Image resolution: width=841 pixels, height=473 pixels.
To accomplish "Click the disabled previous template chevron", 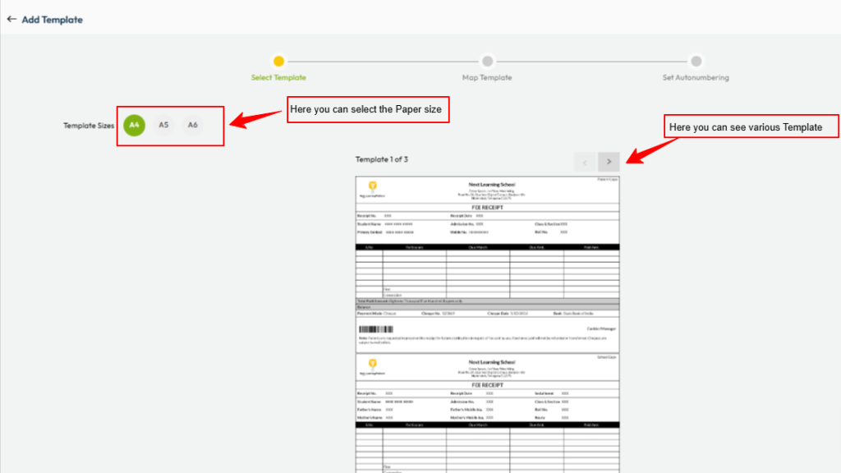I will (x=584, y=161).
